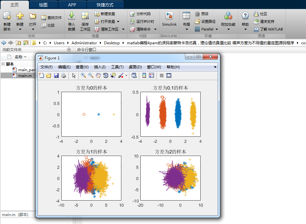Viewport: 306px width, 224px height.
Task: Click New Figure icon in Figure 1
Action: 41,75
